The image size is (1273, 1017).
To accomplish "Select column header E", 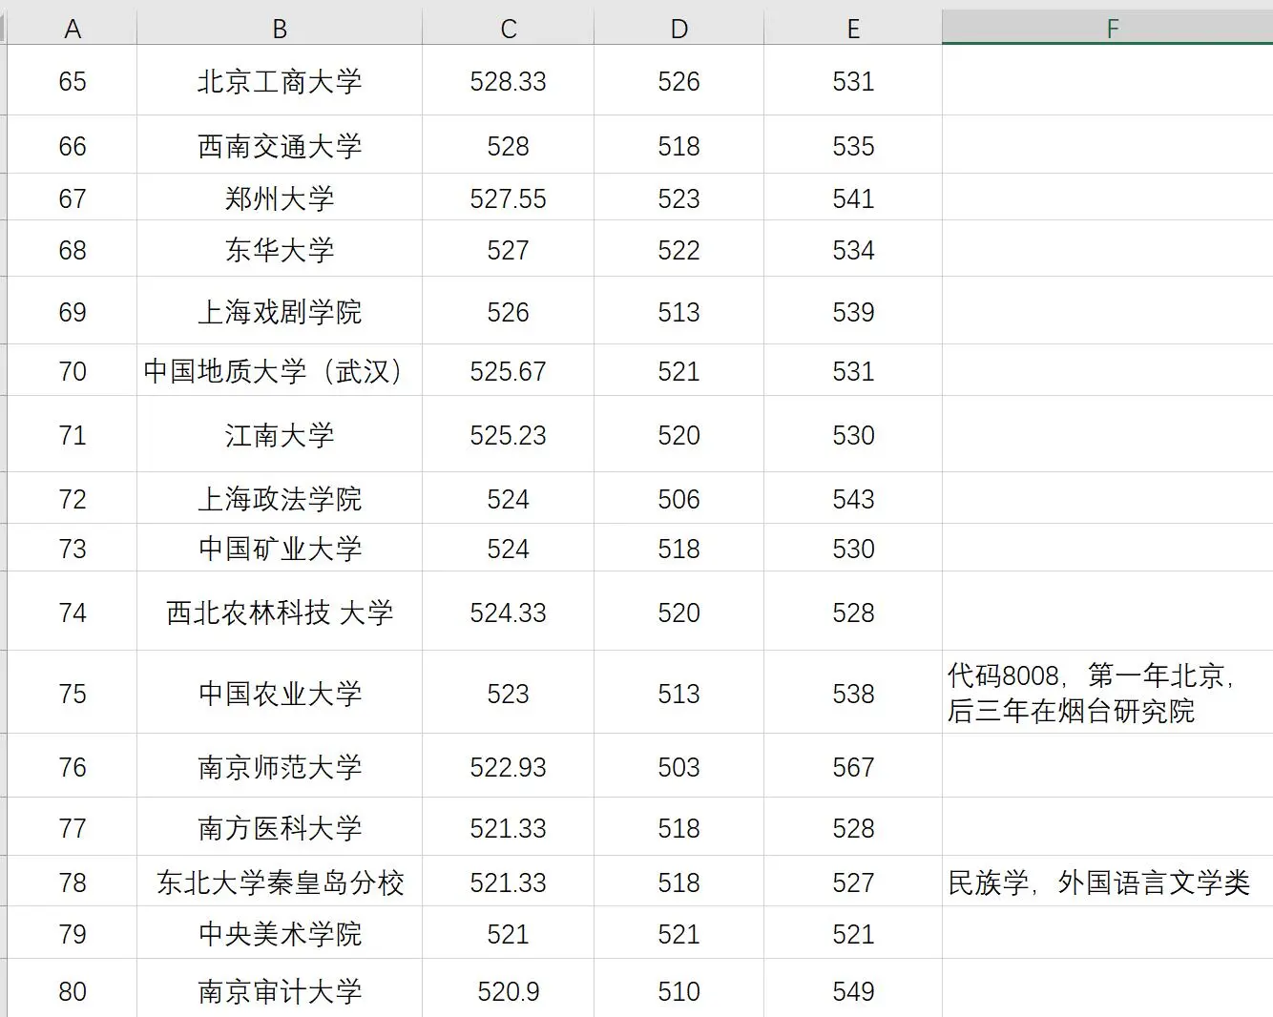I will pyautogui.click(x=852, y=28).
